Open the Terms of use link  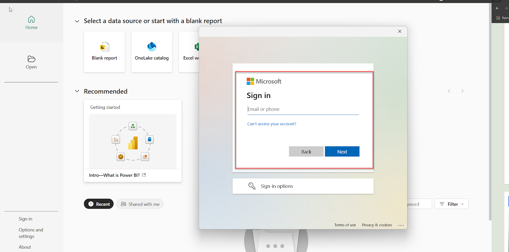point(345,225)
